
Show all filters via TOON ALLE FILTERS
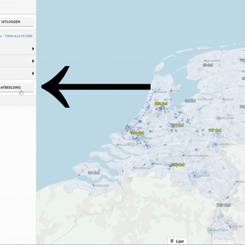(x=19, y=36)
